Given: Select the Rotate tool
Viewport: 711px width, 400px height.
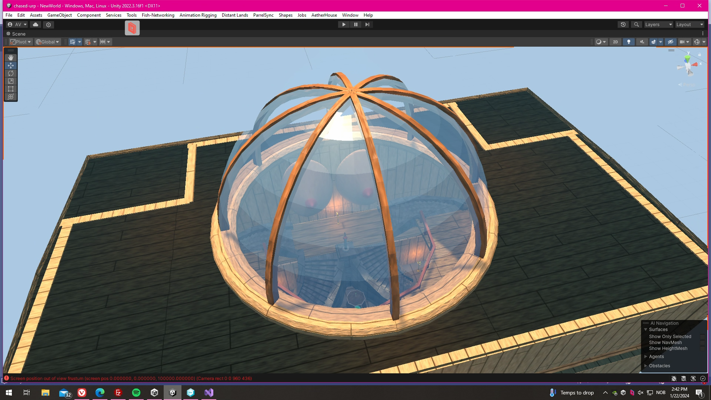Looking at the screenshot, I should pyautogui.click(x=11, y=73).
